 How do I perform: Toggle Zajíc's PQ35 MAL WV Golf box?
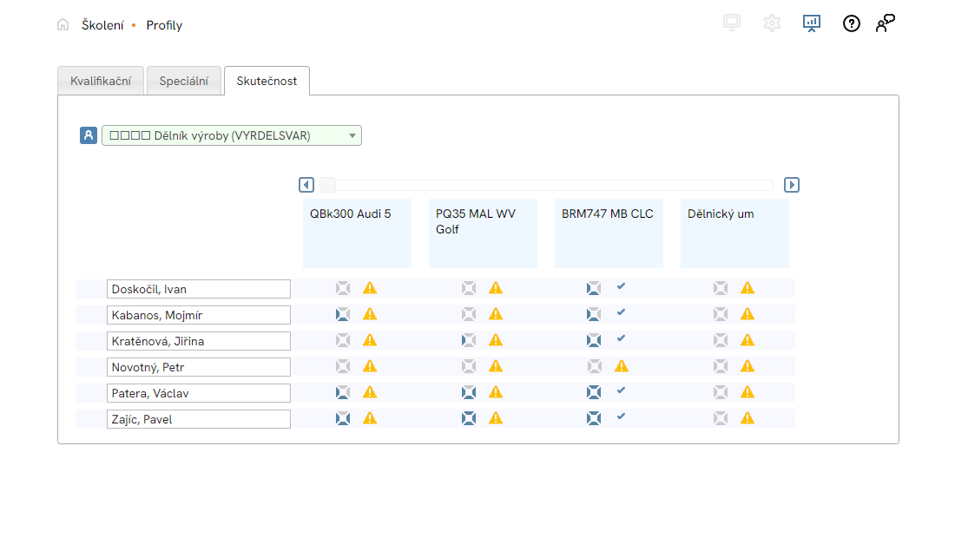(x=469, y=418)
